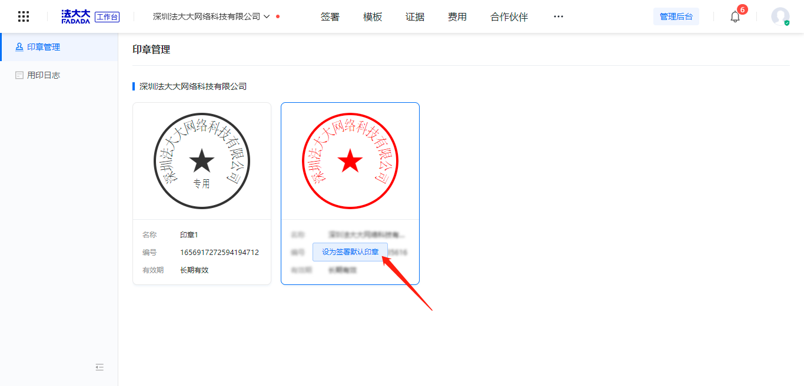Click the 印章管理 page heading
The height and width of the screenshot is (386, 804).
coord(151,50)
